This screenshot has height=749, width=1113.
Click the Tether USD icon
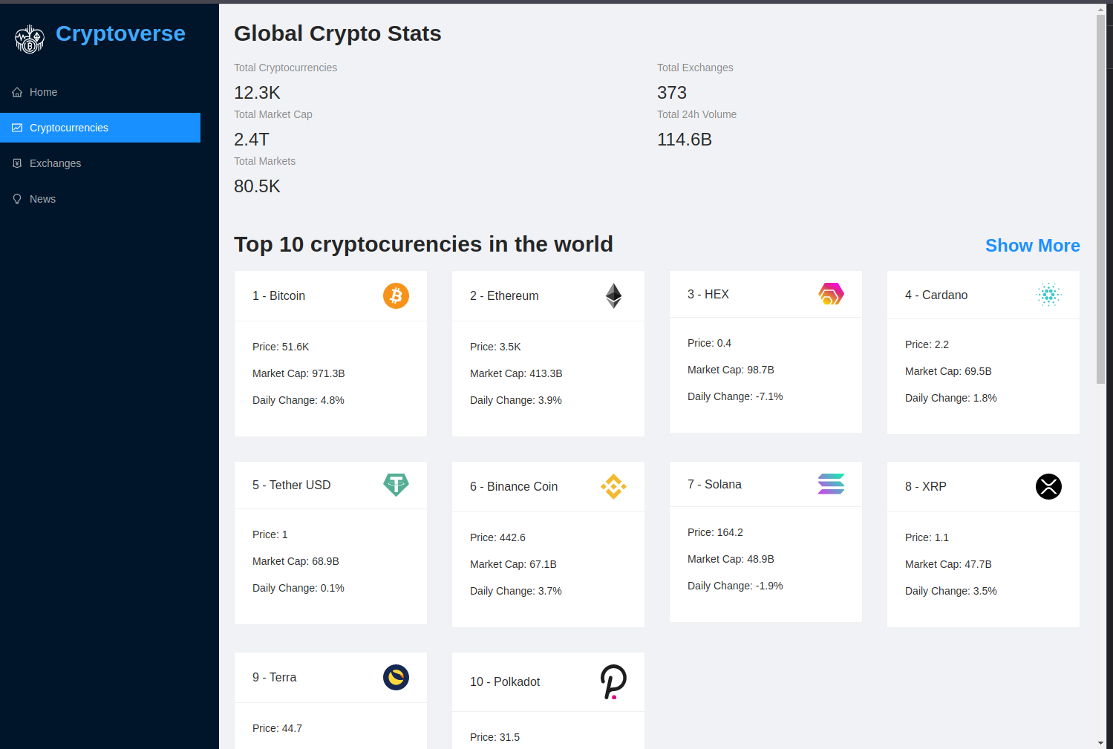396,485
